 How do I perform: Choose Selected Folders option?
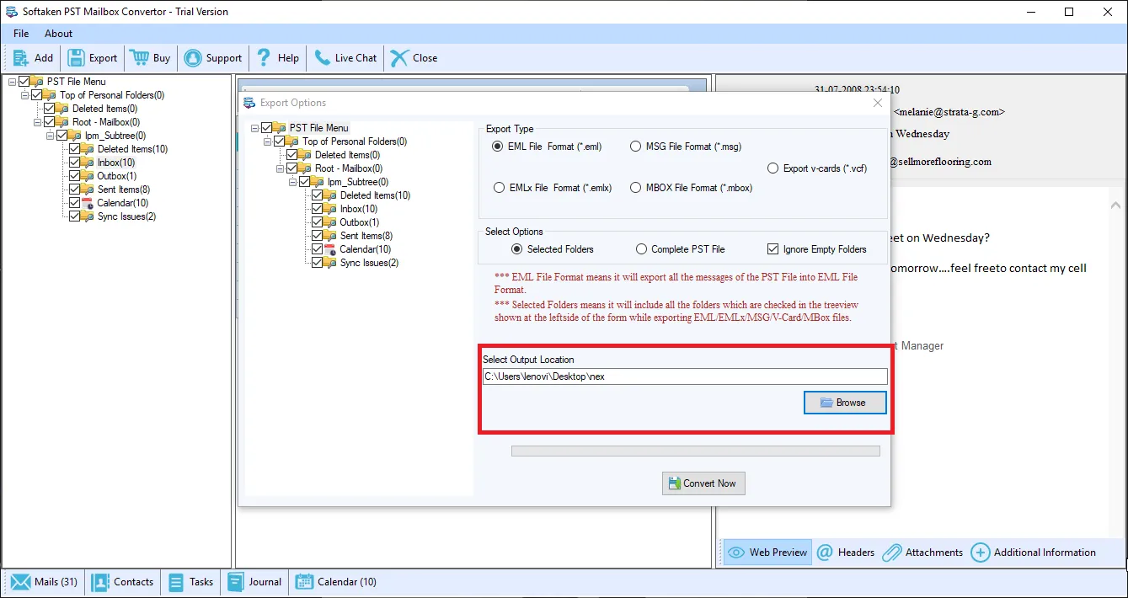pos(517,249)
